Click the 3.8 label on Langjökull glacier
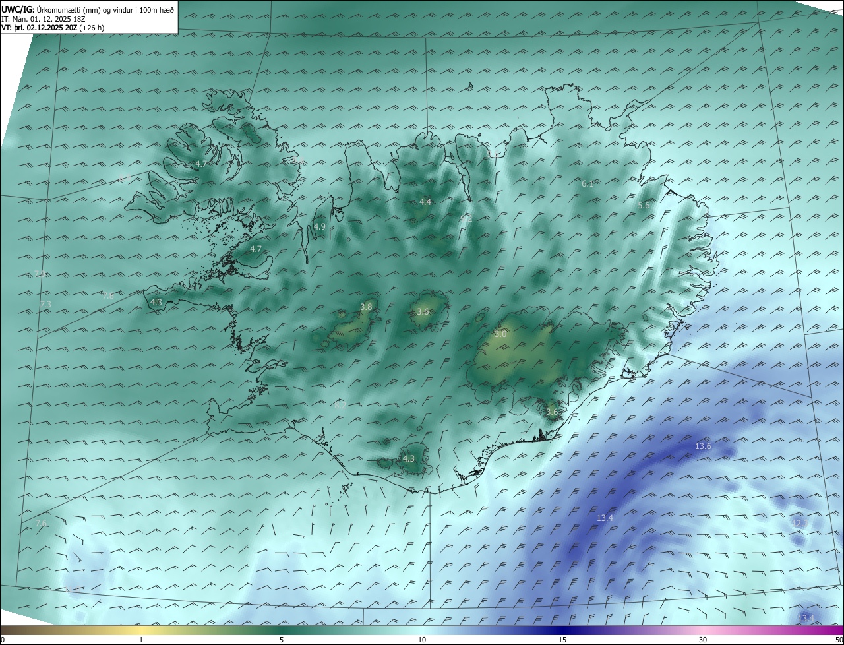Image resolution: width=844 pixels, height=645 pixels. point(366,307)
